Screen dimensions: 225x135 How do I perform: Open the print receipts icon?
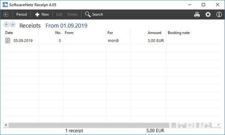[197, 15]
